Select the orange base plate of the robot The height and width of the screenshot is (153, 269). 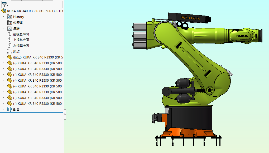188,133
